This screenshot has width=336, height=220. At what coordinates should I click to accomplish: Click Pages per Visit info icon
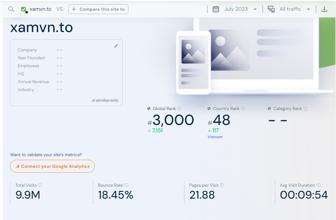[222, 185]
